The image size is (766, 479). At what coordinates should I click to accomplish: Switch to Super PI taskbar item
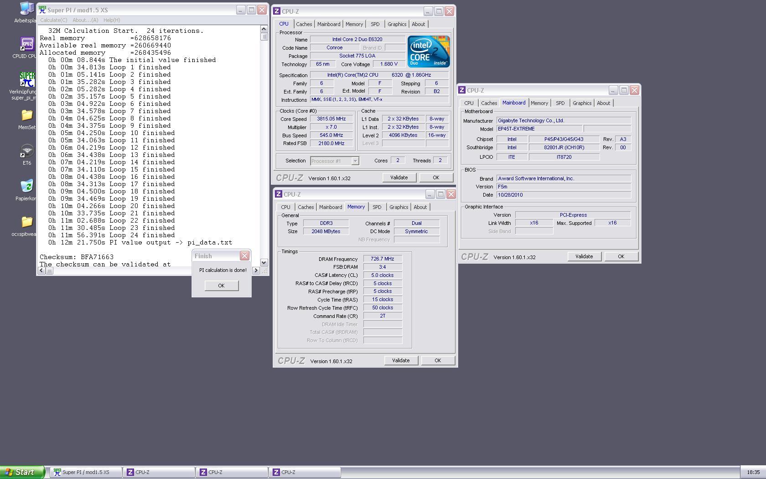[x=87, y=472]
